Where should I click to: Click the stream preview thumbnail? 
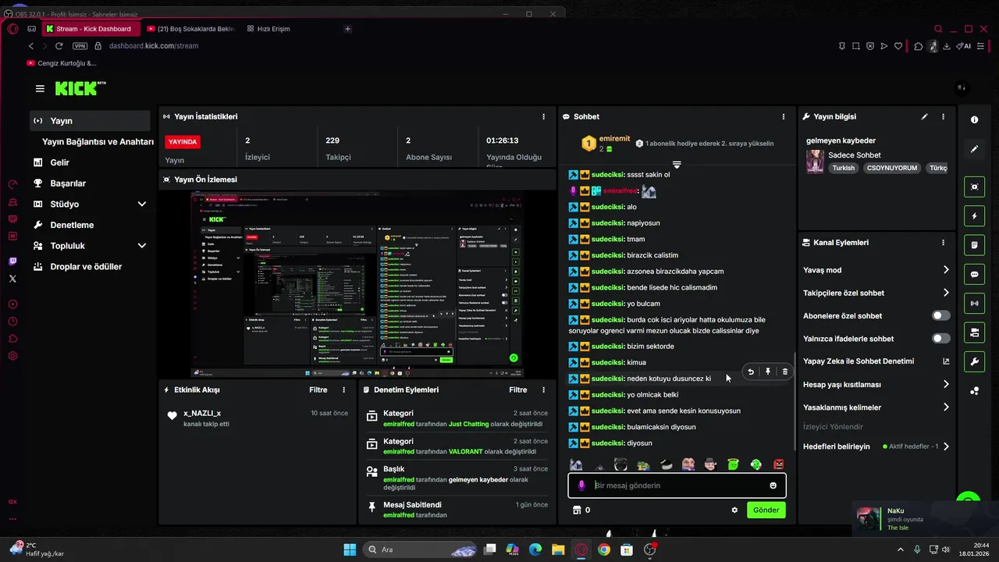pos(357,285)
